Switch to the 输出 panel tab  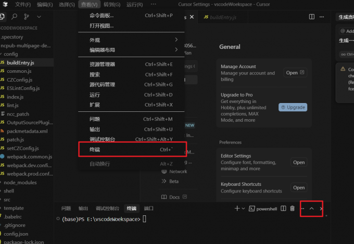point(83,208)
